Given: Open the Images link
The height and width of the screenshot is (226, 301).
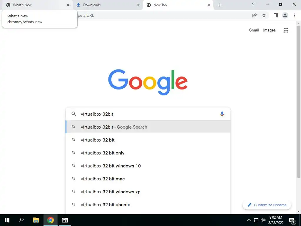Looking at the screenshot, I should (269, 30).
